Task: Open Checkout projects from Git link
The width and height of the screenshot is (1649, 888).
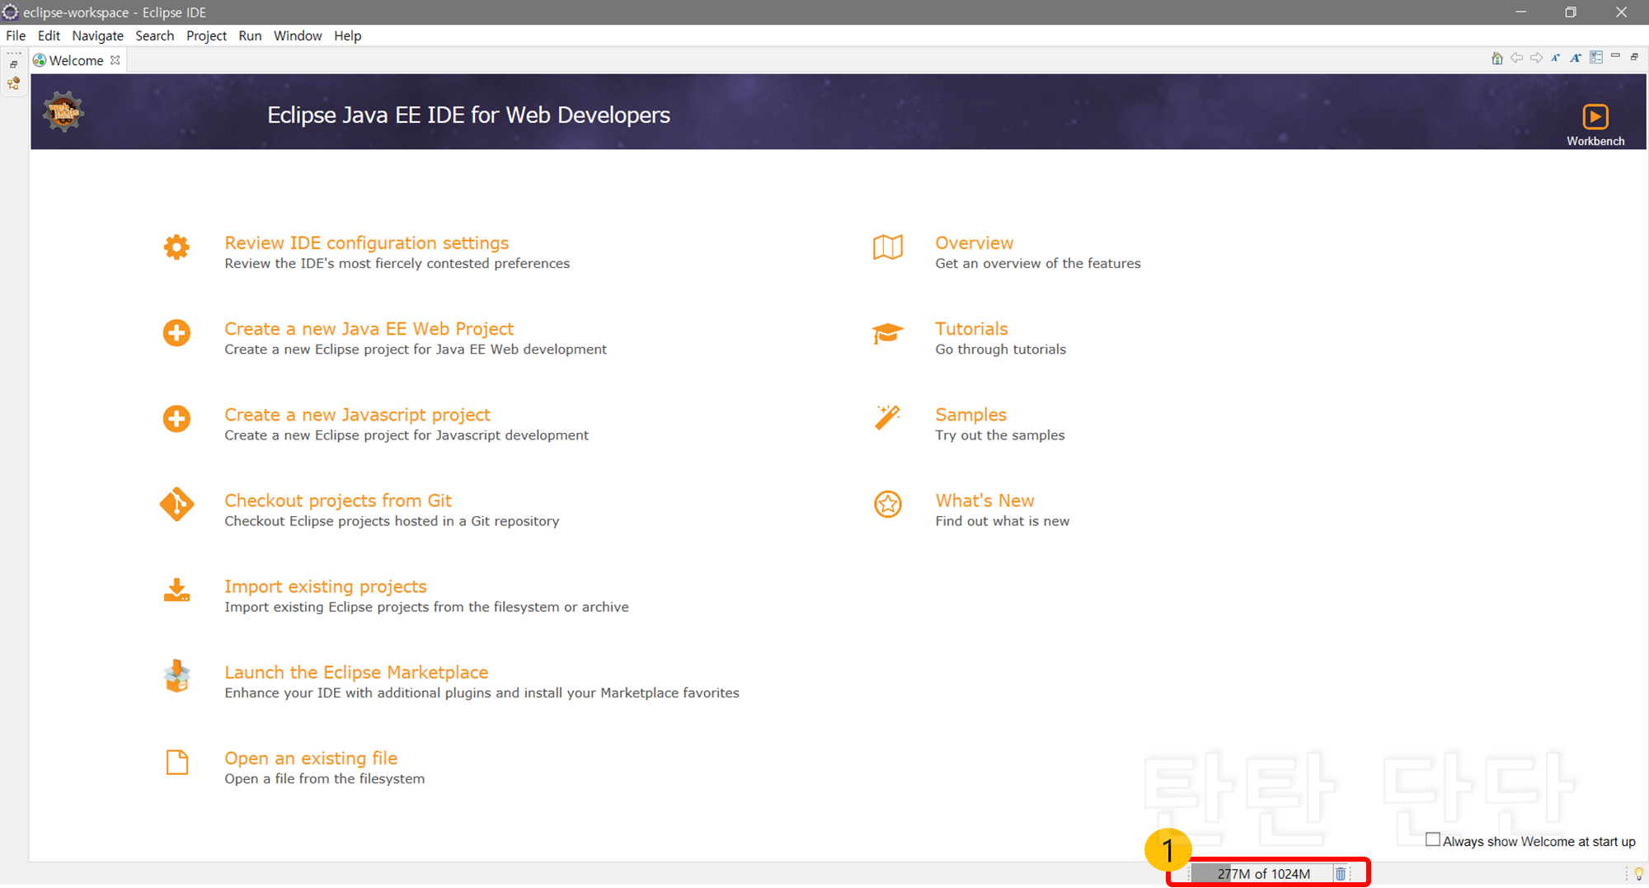Action: [x=338, y=500]
